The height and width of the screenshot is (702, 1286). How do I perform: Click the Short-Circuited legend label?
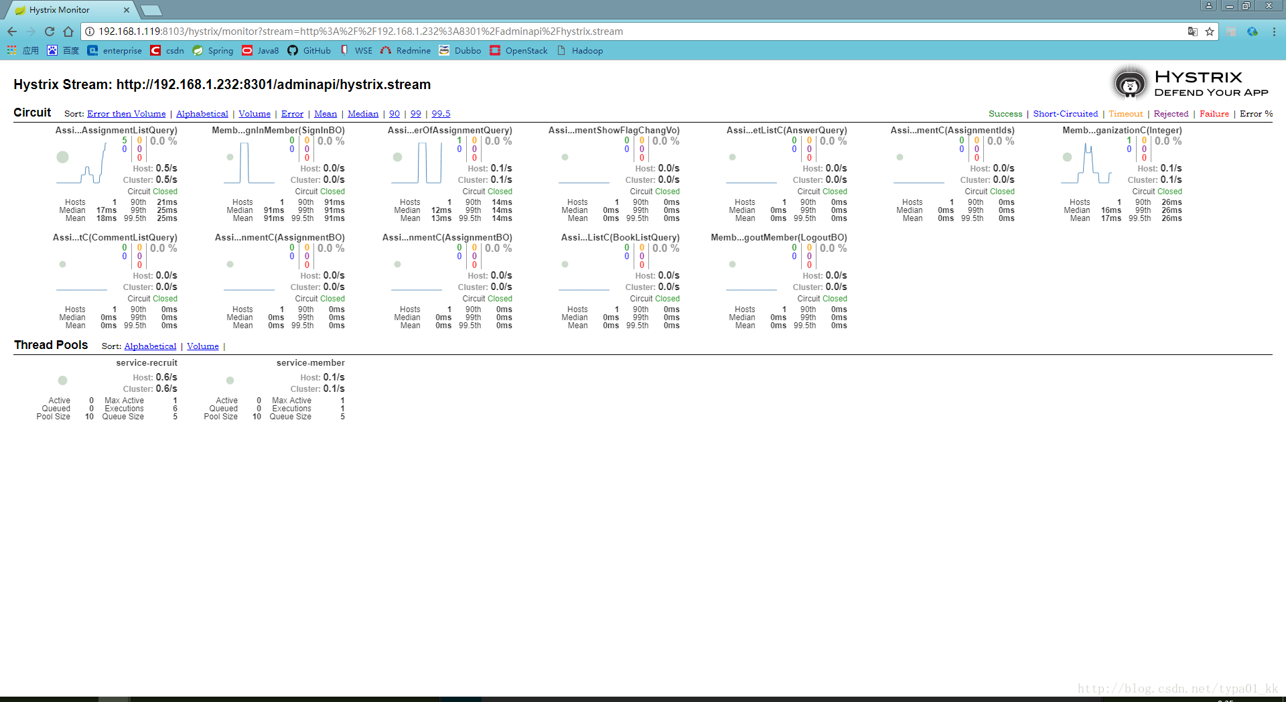pyautogui.click(x=1066, y=114)
